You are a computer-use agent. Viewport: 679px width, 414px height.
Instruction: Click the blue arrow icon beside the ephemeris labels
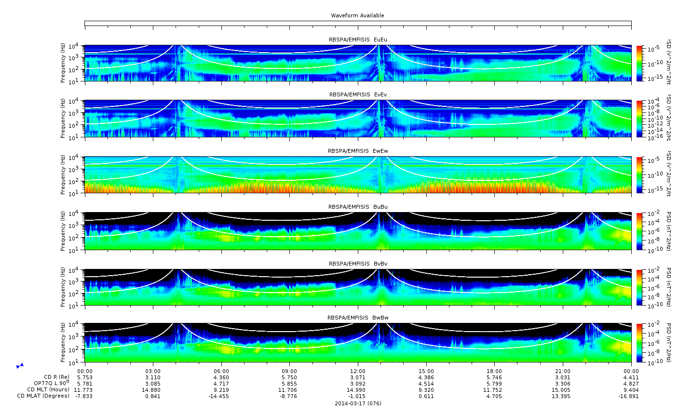coord(20,366)
